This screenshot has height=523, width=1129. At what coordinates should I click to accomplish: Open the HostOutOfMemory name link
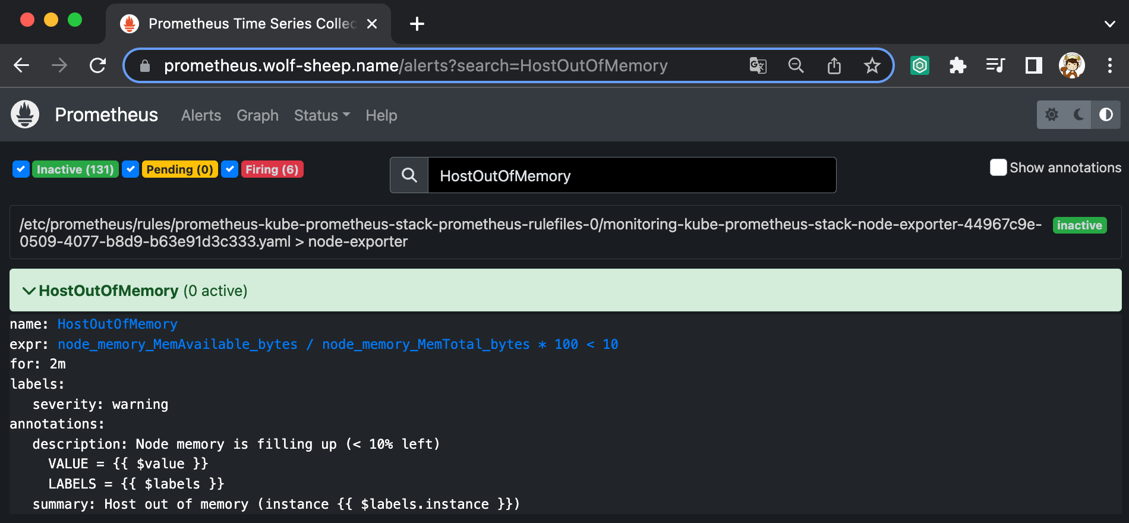point(118,324)
